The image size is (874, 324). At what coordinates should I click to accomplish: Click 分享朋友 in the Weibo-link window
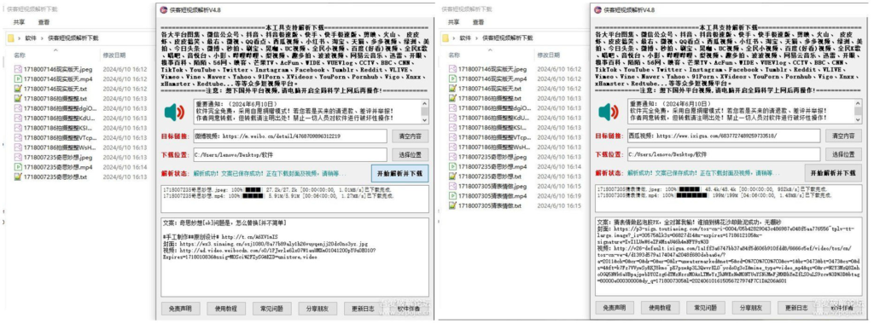pos(318,308)
